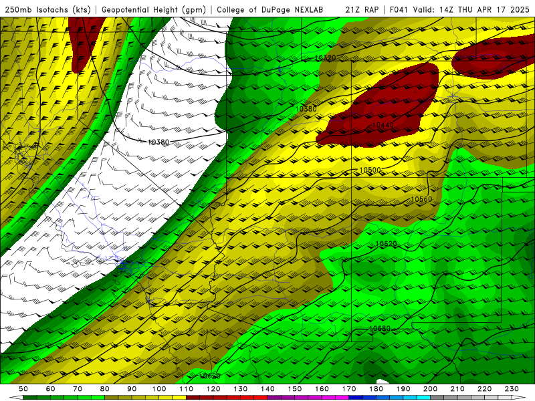The width and height of the screenshot is (535, 401).
Task: Click the legend value 120
Action: 213,389
